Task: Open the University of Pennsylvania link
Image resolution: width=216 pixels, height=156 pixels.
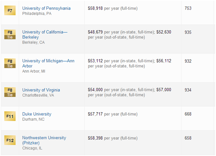Action: point(46,8)
